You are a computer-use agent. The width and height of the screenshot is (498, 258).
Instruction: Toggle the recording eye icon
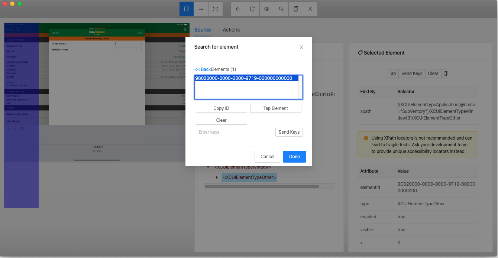[267, 9]
